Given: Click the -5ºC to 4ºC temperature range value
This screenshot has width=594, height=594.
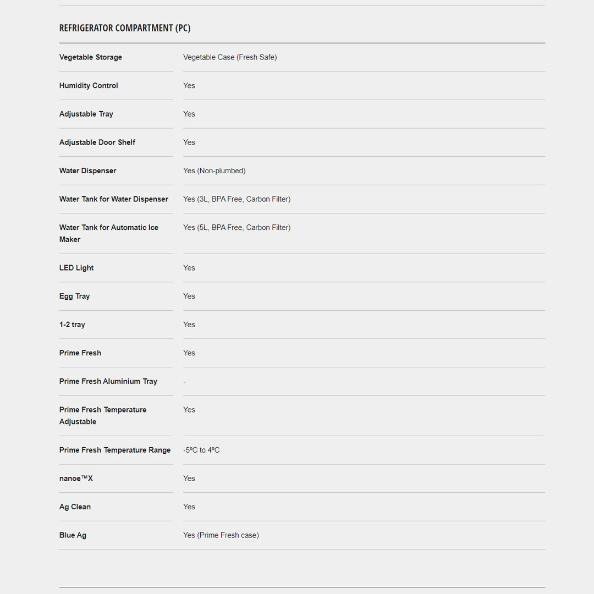Looking at the screenshot, I should [201, 450].
